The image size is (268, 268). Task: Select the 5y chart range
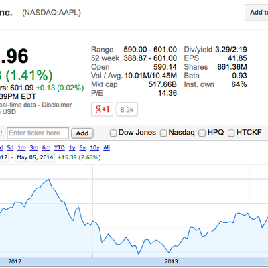(x=82, y=147)
